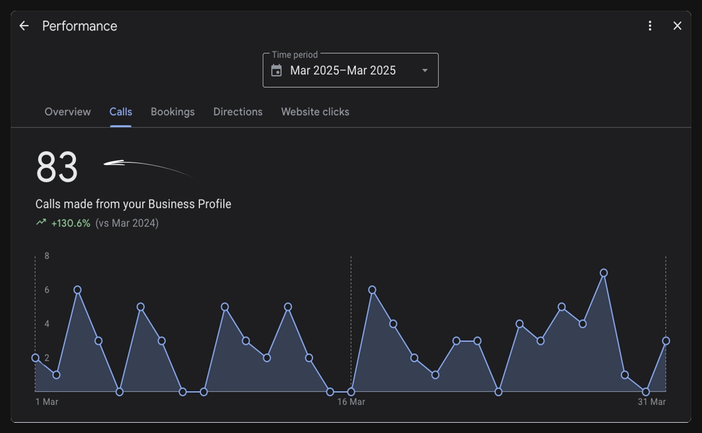Click the +130.6% change value

click(71, 223)
